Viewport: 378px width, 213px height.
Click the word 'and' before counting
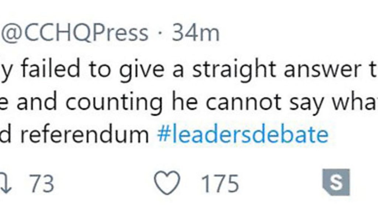37,101
